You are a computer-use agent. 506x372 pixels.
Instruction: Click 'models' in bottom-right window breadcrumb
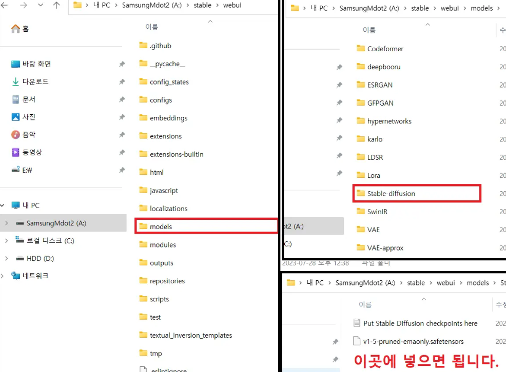(478, 282)
